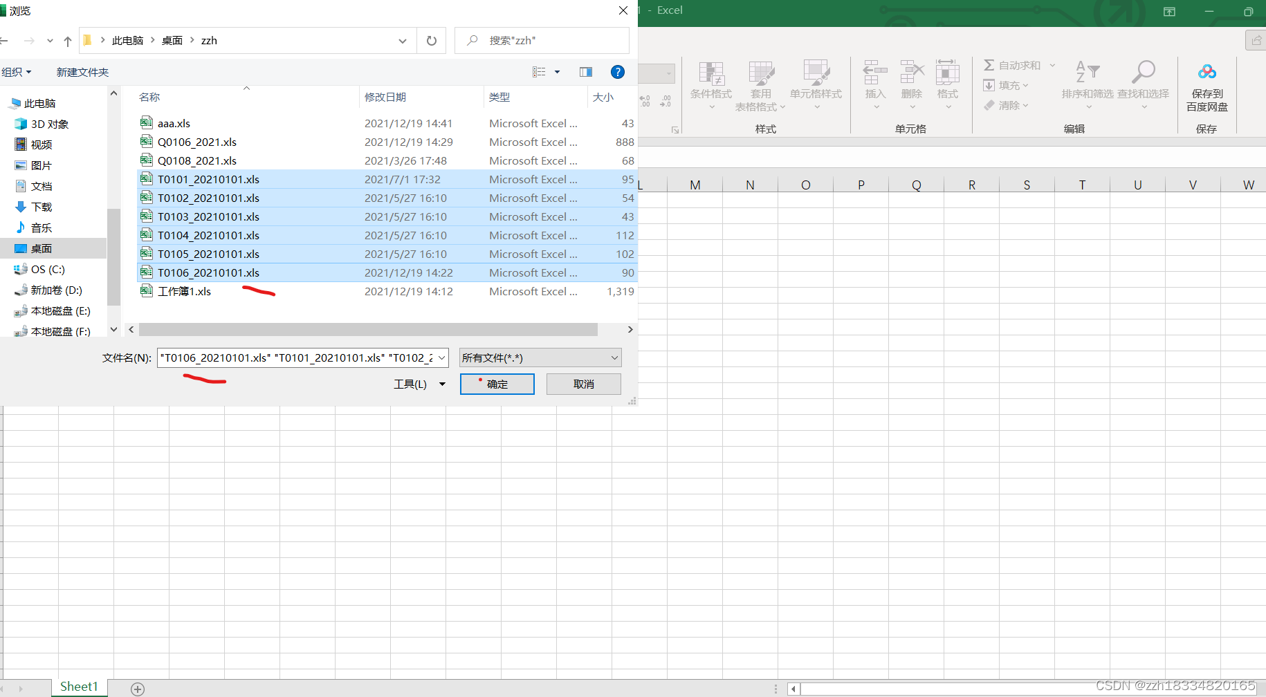
Task: Switch to Sheet1 tab in Excel
Action: (x=79, y=687)
